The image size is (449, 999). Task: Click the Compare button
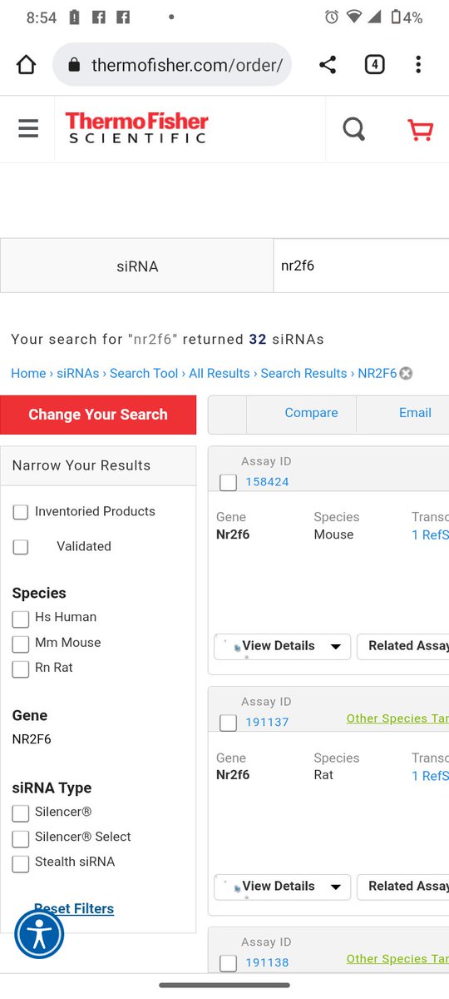pyautogui.click(x=311, y=413)
